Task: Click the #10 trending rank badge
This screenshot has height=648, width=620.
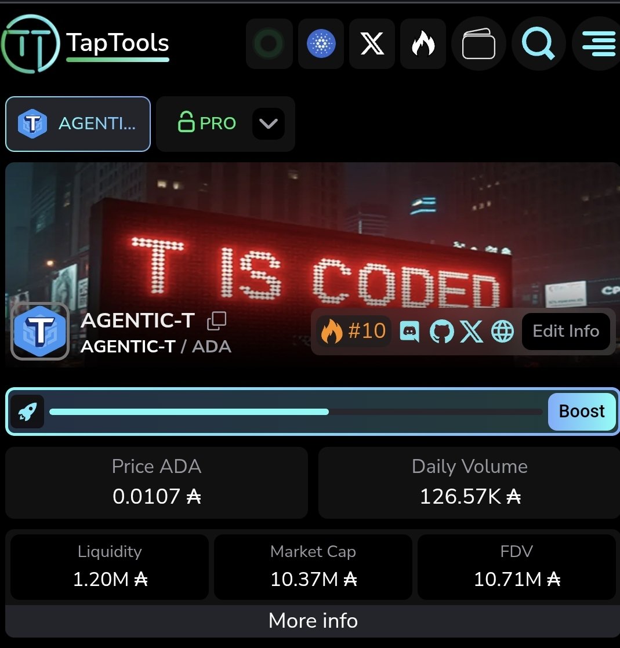Action: [353, 332]
